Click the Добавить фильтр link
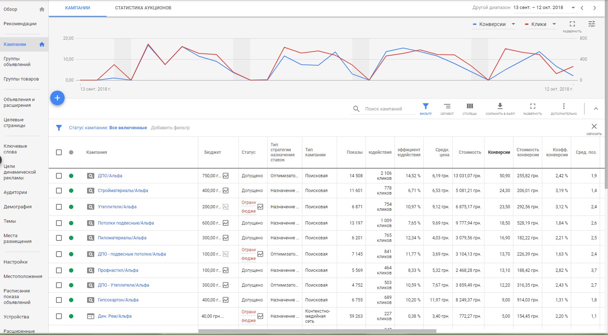The image size is (608, 335). tap(170, 128)
